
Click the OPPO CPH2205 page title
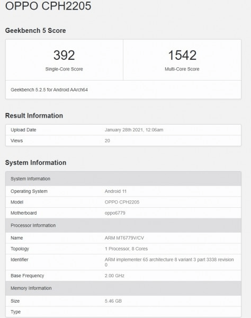[48, 5]
